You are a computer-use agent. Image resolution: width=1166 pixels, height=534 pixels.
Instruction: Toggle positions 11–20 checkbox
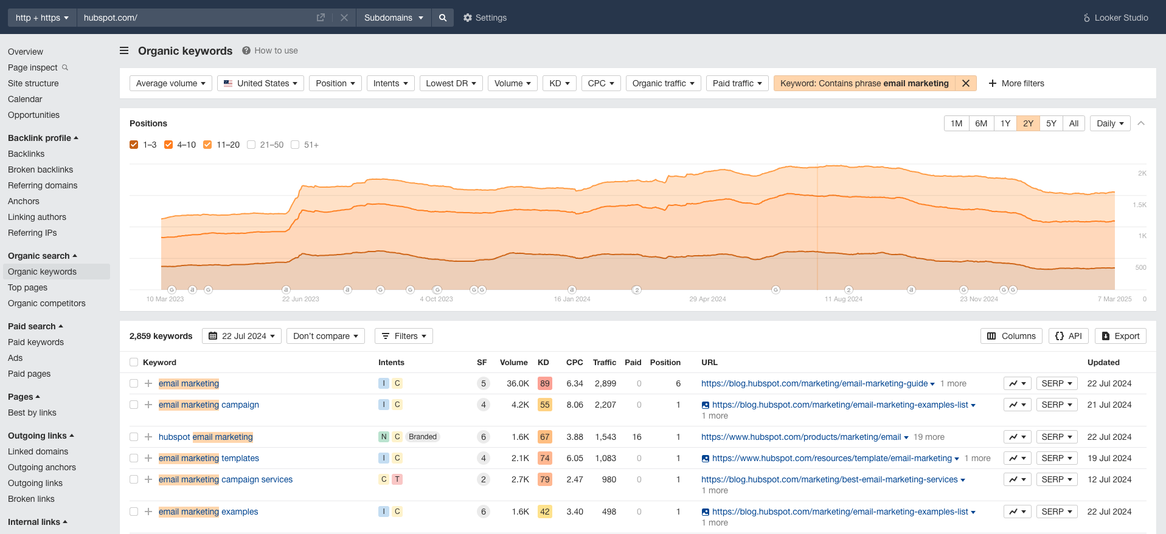(x=207, y=145)
